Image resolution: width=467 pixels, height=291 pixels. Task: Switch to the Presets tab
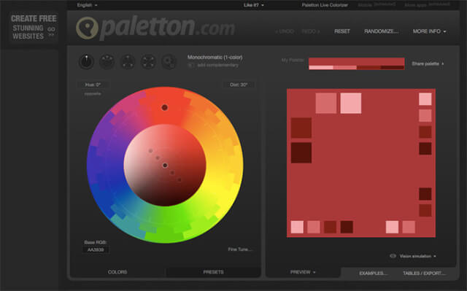(213, 272)
